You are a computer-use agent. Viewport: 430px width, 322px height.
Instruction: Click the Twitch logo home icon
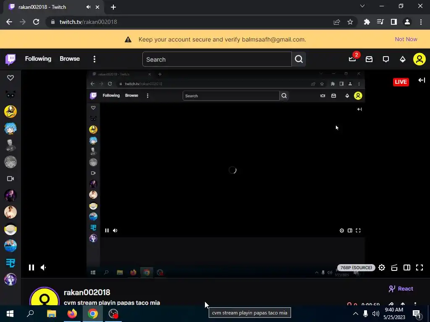coord(10,59)
